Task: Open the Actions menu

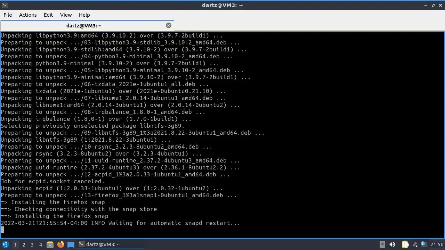Action: 28,15
